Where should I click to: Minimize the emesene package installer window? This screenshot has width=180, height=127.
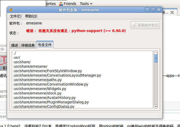point(147,10)
